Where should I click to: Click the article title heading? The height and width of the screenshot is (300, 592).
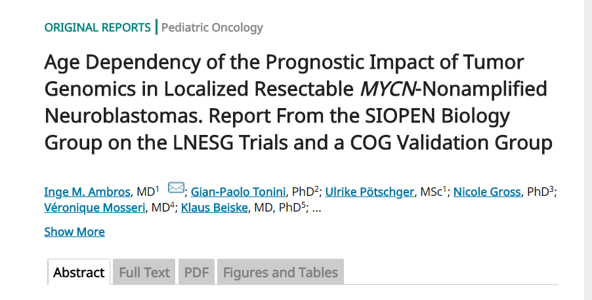[295, 102]
